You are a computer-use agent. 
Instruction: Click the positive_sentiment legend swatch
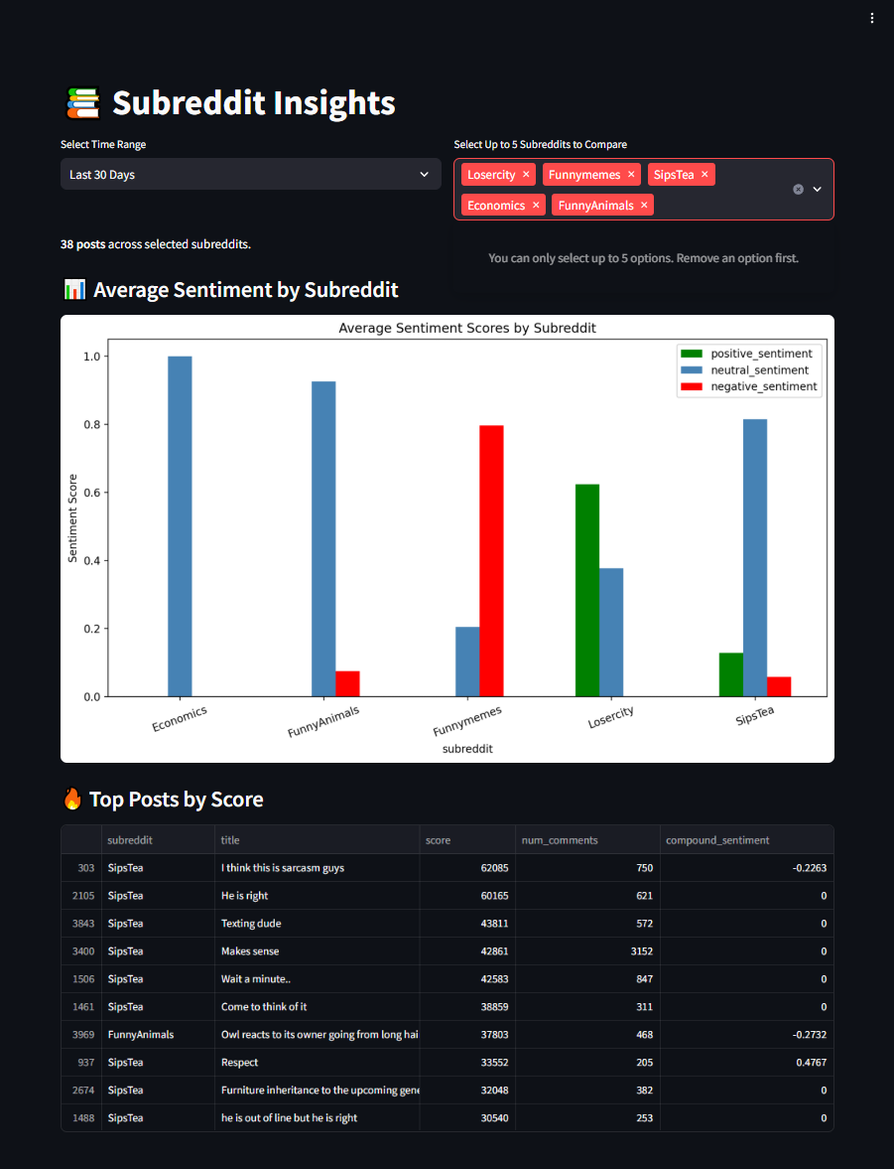tap(692, 354)
